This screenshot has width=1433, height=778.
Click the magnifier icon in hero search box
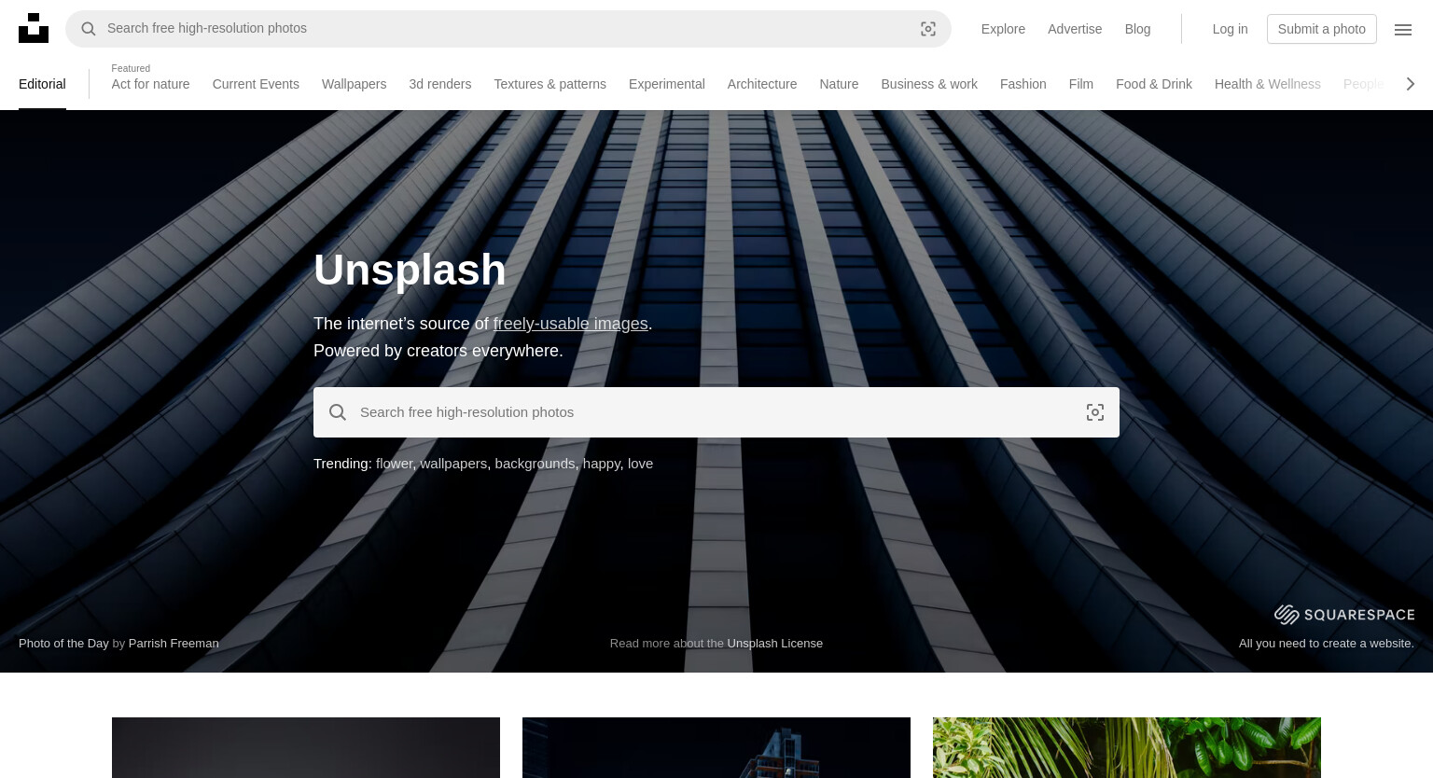point(338,412)
